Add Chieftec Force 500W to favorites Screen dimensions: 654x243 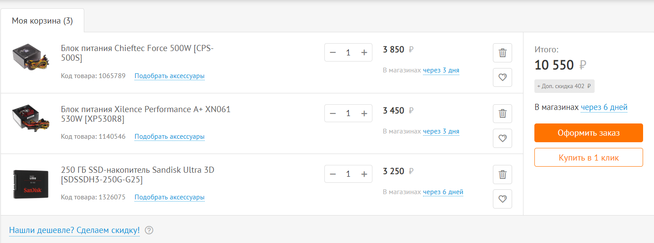pos(502,78)
